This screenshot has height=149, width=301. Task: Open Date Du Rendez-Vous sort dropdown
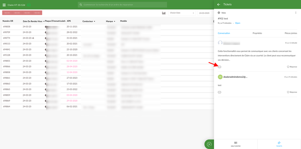pos(44,21)
